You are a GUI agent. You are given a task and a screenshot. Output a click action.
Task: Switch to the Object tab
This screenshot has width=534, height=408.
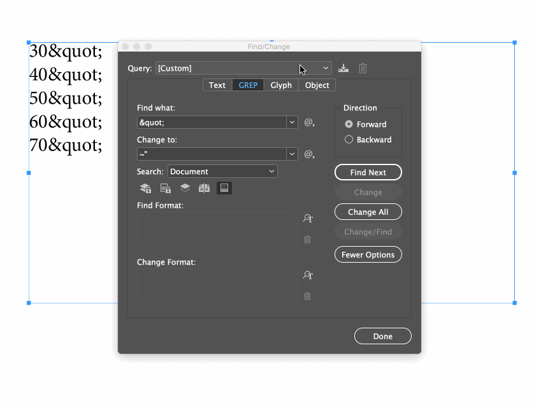[x=316, y=85]
